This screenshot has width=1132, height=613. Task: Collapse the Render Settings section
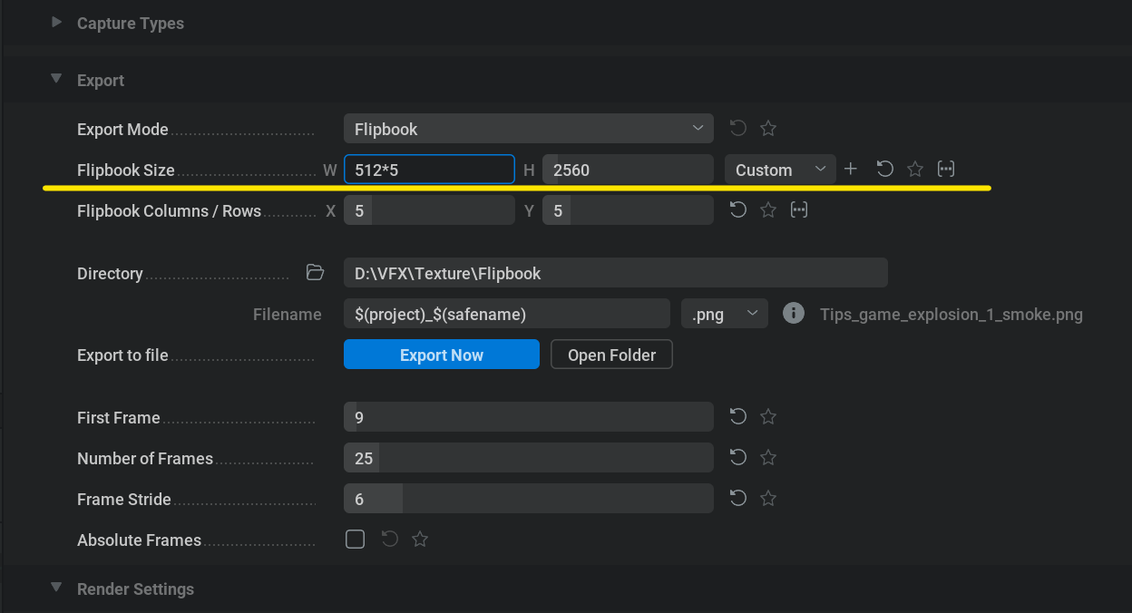[x=57, y=589]
